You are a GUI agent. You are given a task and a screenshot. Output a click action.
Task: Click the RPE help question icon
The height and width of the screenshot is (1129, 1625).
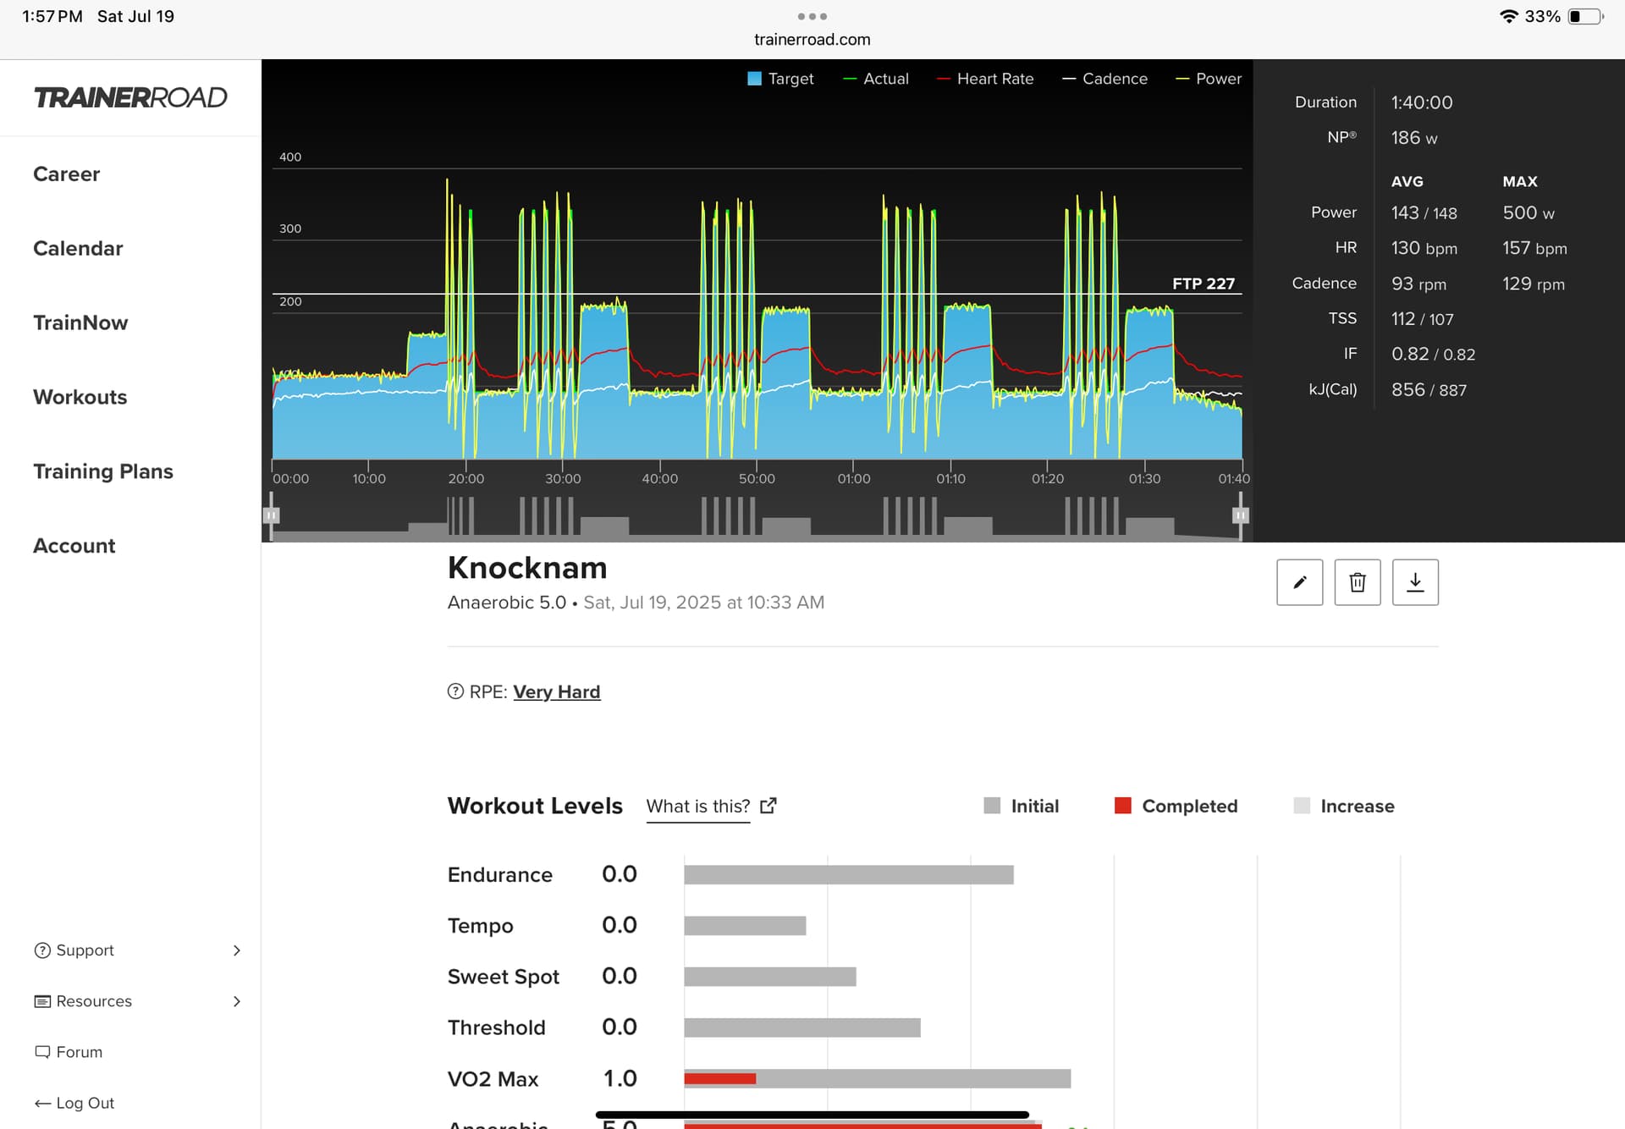(455, 691)
